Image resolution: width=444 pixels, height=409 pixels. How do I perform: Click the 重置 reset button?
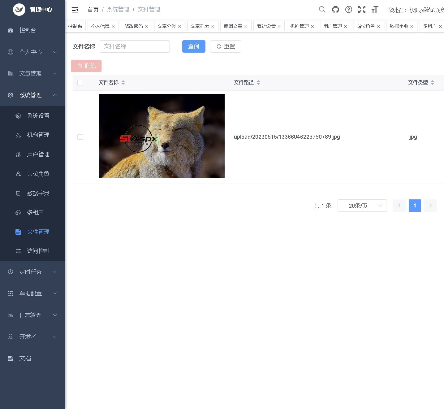click(226, 46)
